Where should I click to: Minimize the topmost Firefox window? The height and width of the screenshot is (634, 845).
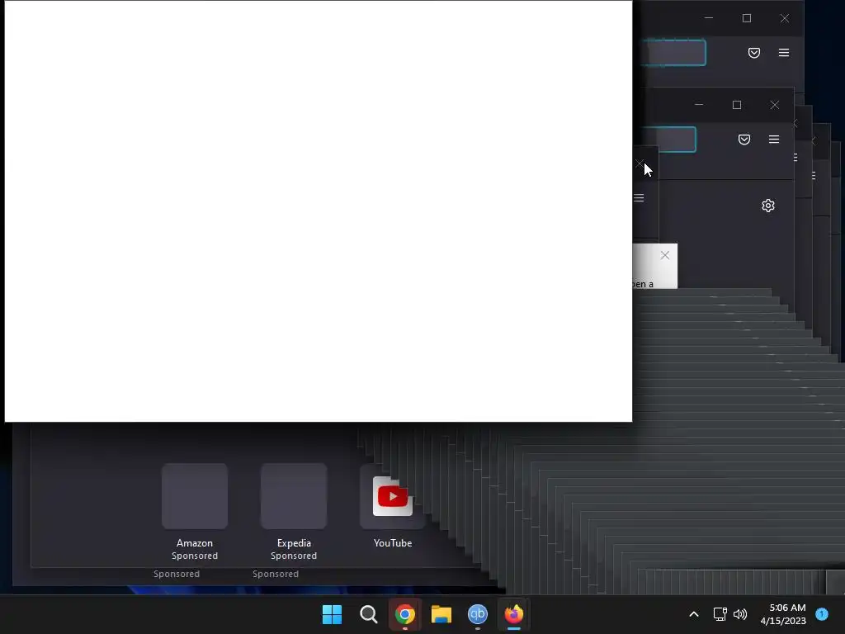click(x=709, y=18)
